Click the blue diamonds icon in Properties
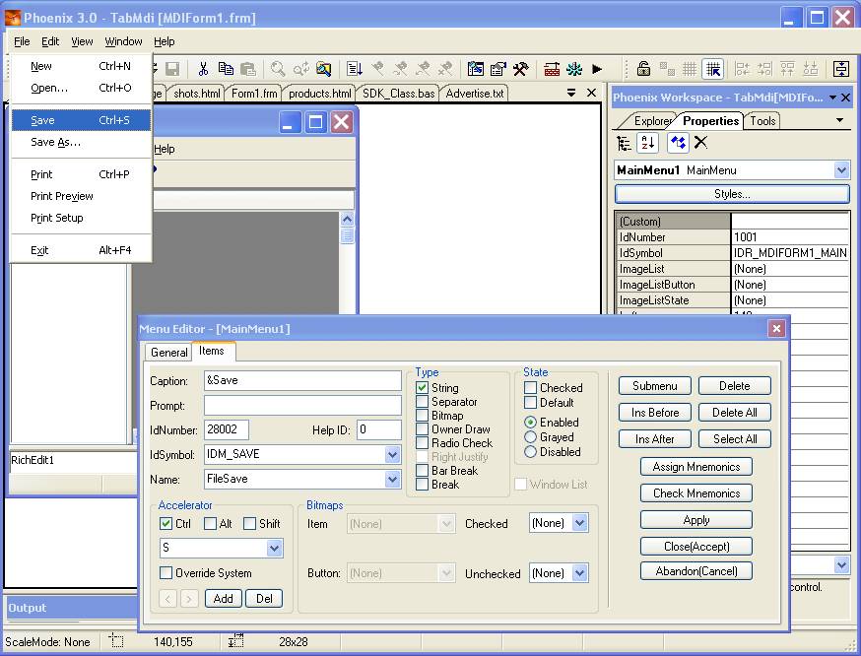The image size is (861, 656). click(x=678, y=143)
